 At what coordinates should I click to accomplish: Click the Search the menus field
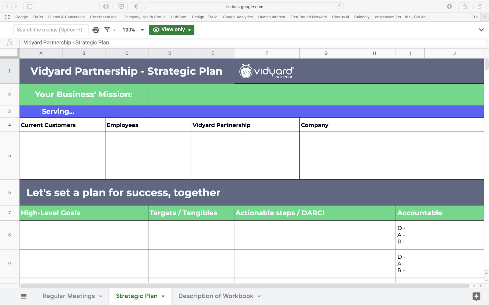[51, 30]
